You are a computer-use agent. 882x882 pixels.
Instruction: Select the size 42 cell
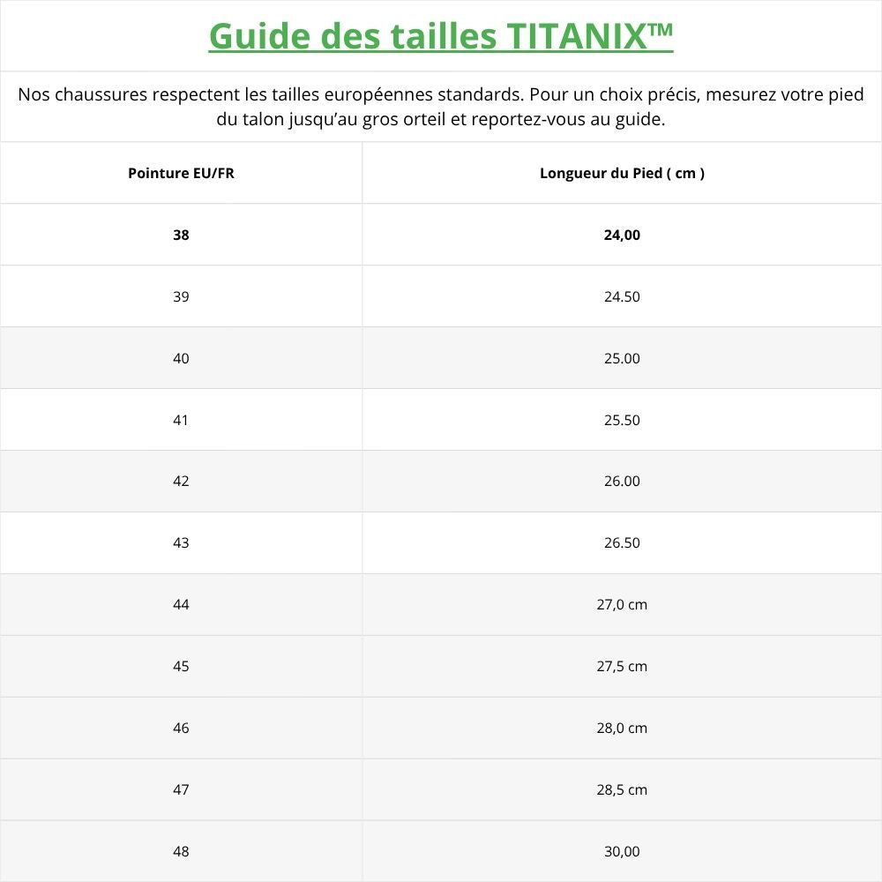click(181, 481)
